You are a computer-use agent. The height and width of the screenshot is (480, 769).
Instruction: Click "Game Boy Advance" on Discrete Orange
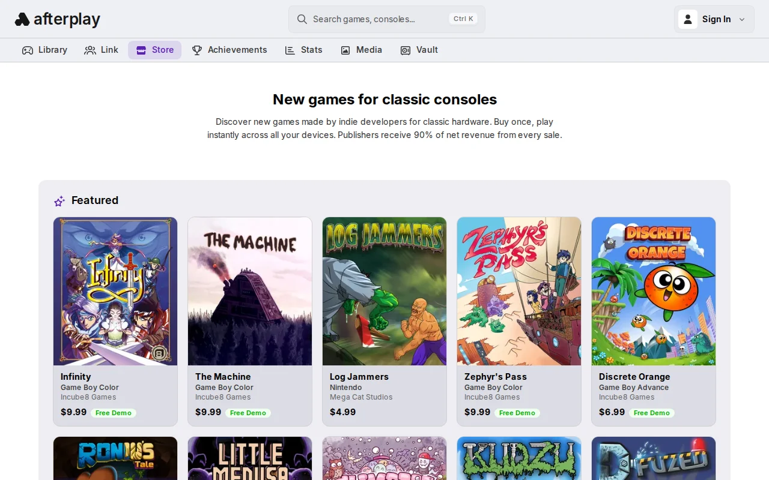(634, 388)
